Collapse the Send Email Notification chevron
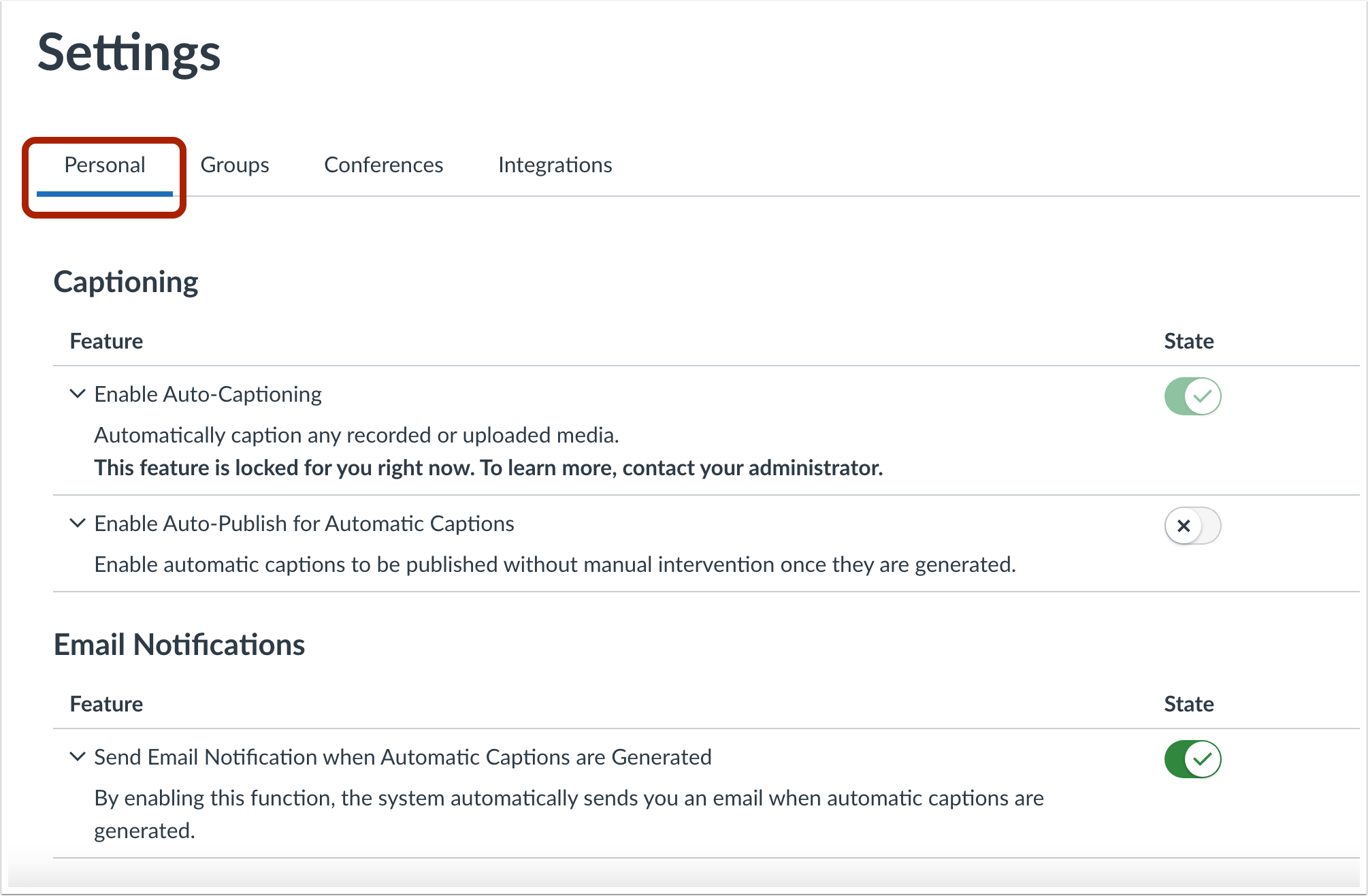The width and height of the screenshot is (1368, 896). coord(78,757)
